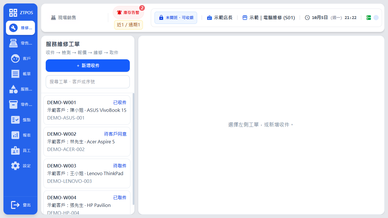Click the 服務維修工單 heading
Image resolution: width=388 pixels, height=218 pixels.
63,44
